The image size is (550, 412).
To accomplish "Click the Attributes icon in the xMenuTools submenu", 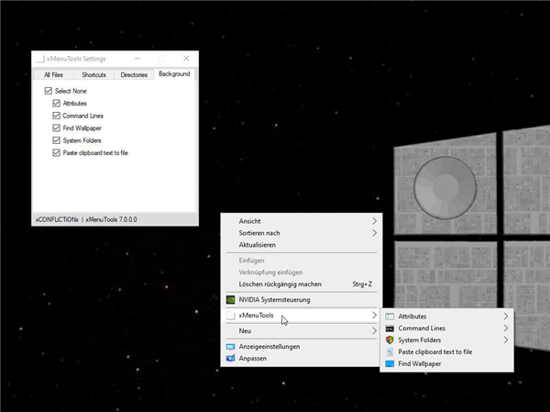I will (x=390, y=316).
